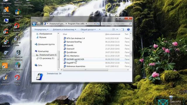Open Домашняя группа in navigation pane
187x105 pixels.
[x=45, y=44]
